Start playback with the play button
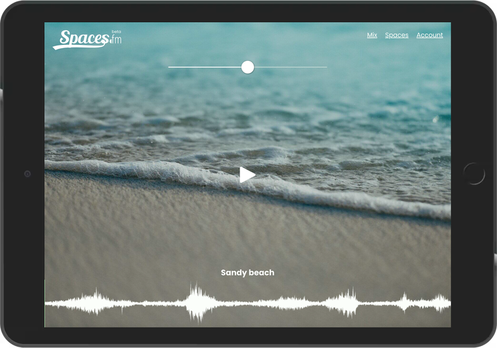 tap(247, 175)
